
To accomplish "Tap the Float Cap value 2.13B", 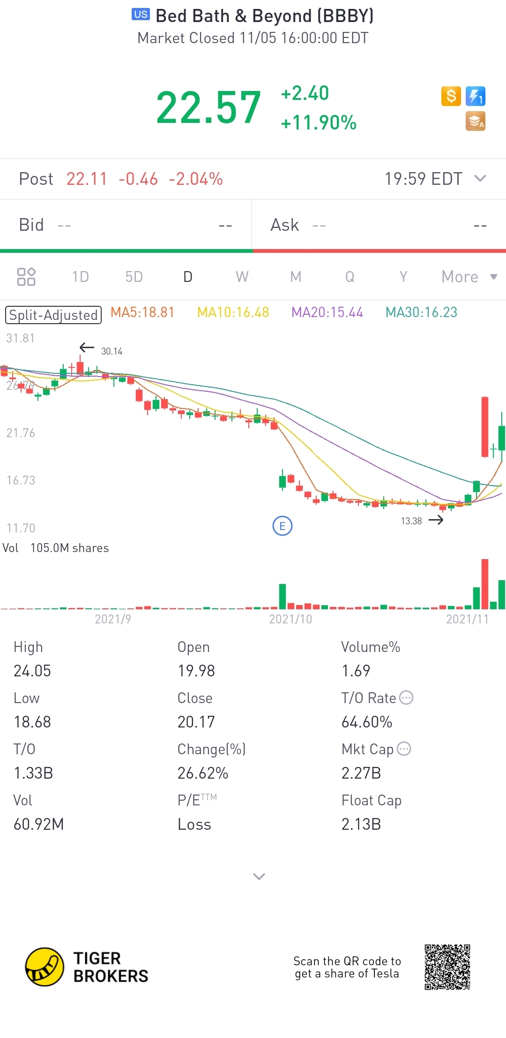I will click(361, 824).
